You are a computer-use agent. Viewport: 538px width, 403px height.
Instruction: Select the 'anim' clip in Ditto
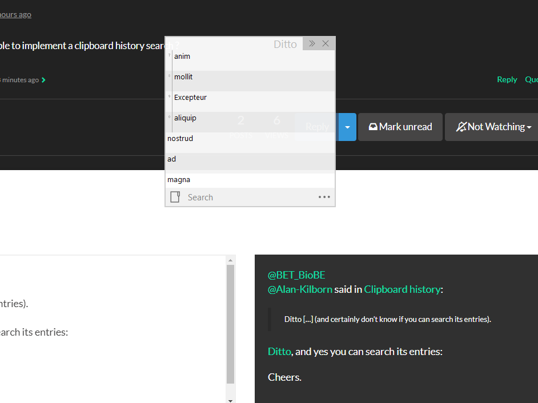click(x=250, y=61)
